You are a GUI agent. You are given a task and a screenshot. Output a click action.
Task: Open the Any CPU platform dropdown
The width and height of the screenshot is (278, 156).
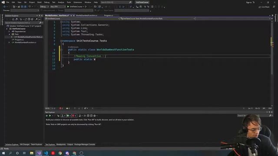coord(58,6)
